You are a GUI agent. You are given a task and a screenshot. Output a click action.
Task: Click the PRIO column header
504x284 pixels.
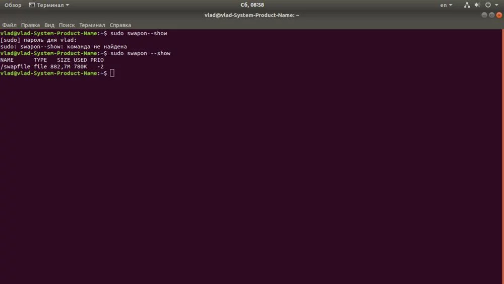point(97,60)
